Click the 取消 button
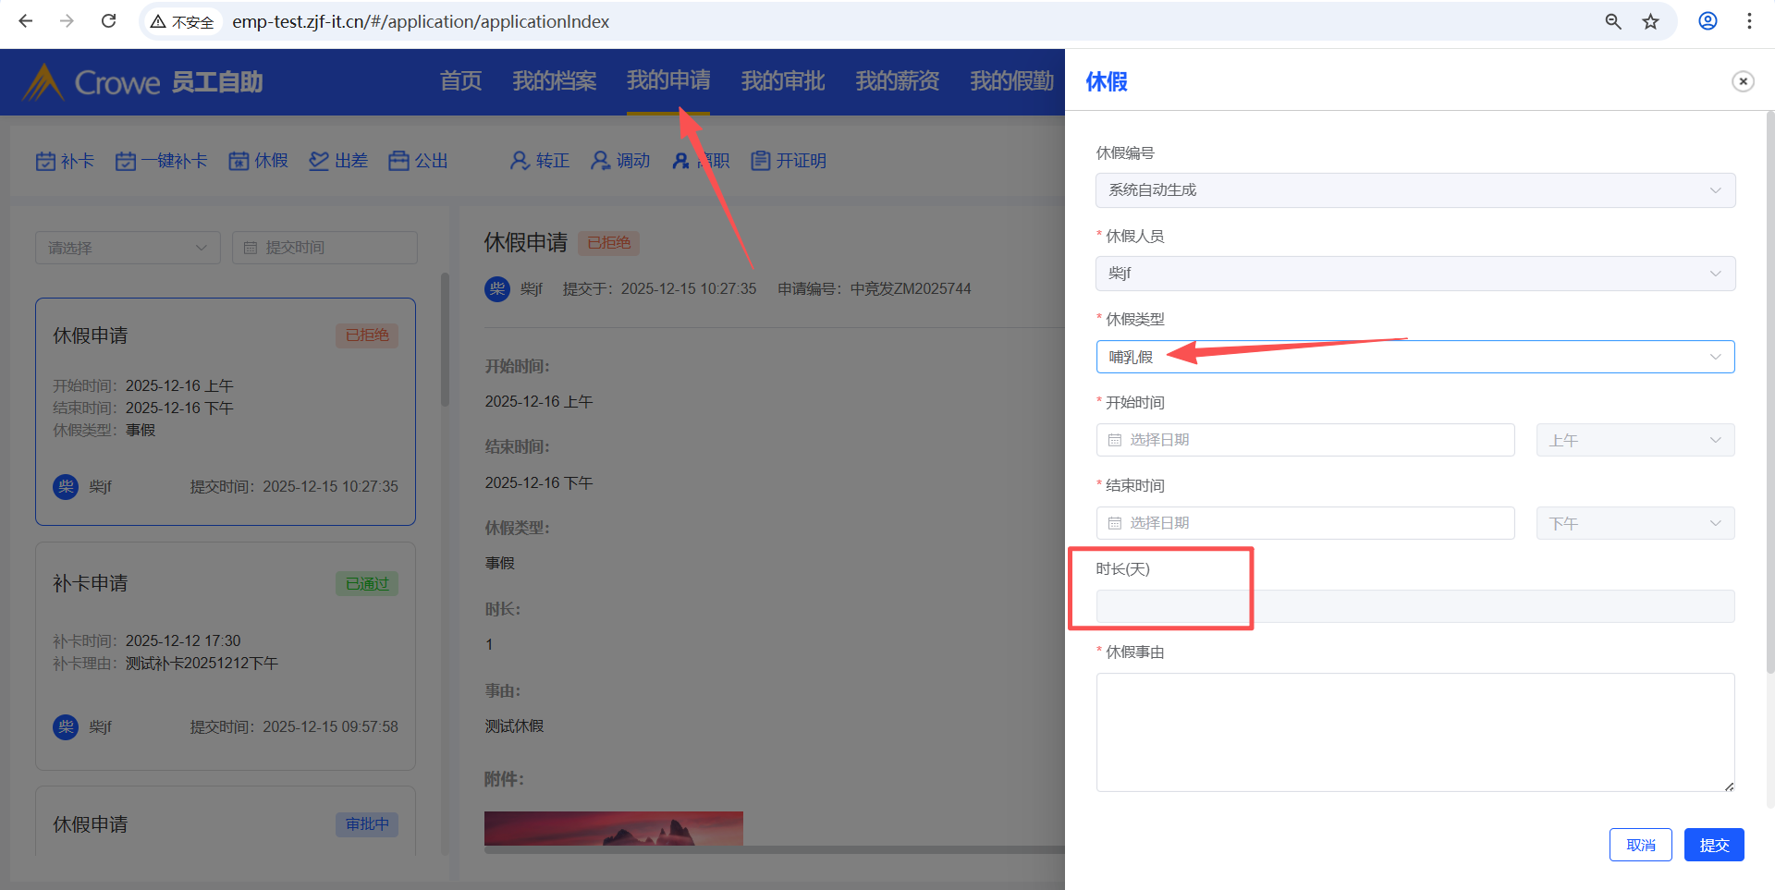 1641,845
